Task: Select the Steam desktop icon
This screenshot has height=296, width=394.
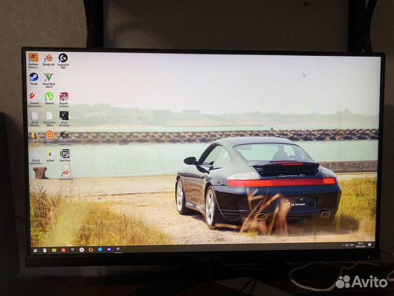Action: [x=34, y=79]
